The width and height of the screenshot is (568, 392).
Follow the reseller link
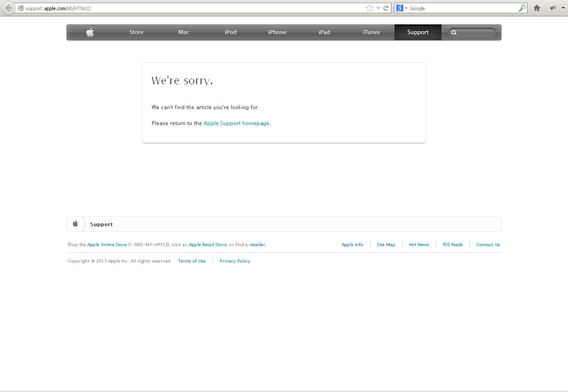[x=257, y=245]
